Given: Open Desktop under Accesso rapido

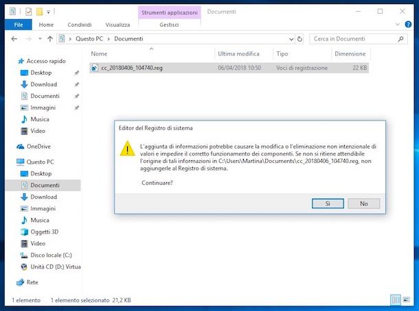Looking at the screenshot, I should 41,73.
